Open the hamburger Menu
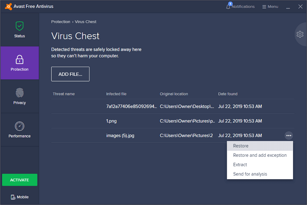Screen dimensions: 307x205 click(x=270, y=7)
